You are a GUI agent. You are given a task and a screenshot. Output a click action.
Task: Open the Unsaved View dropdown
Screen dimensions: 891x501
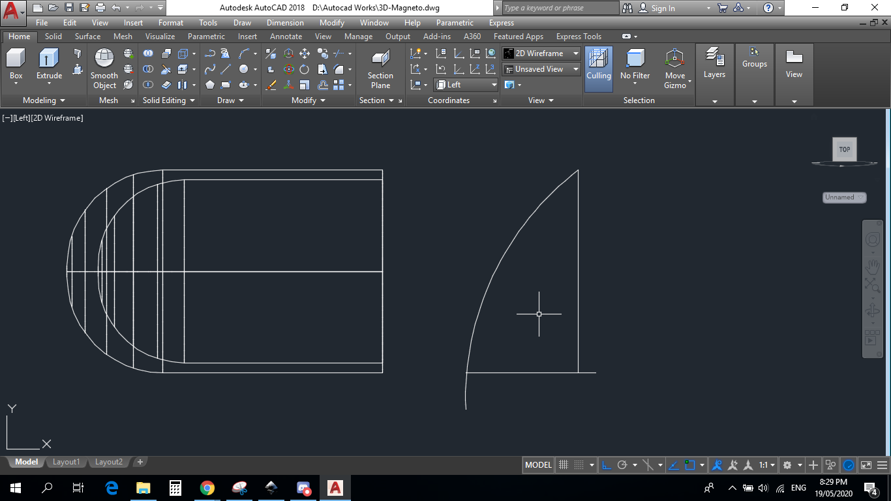coord(541,69)
